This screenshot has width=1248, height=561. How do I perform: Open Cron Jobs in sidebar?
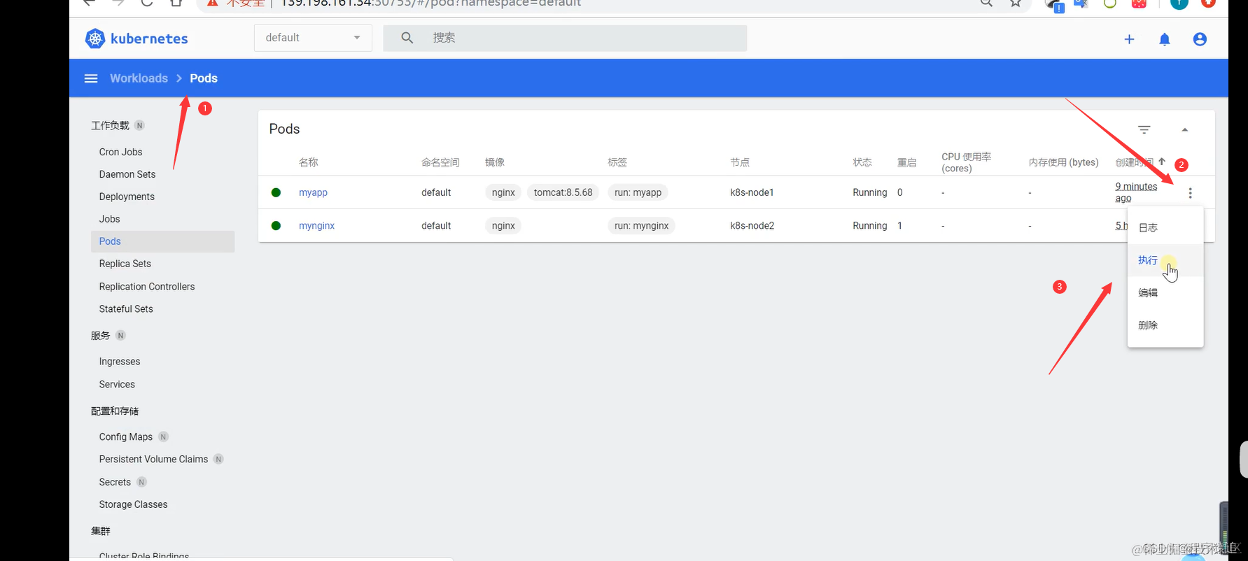(x=120, y=152)
